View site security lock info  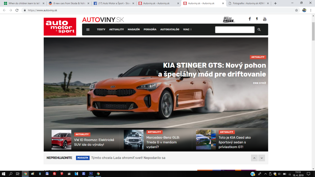coord(25,10)
